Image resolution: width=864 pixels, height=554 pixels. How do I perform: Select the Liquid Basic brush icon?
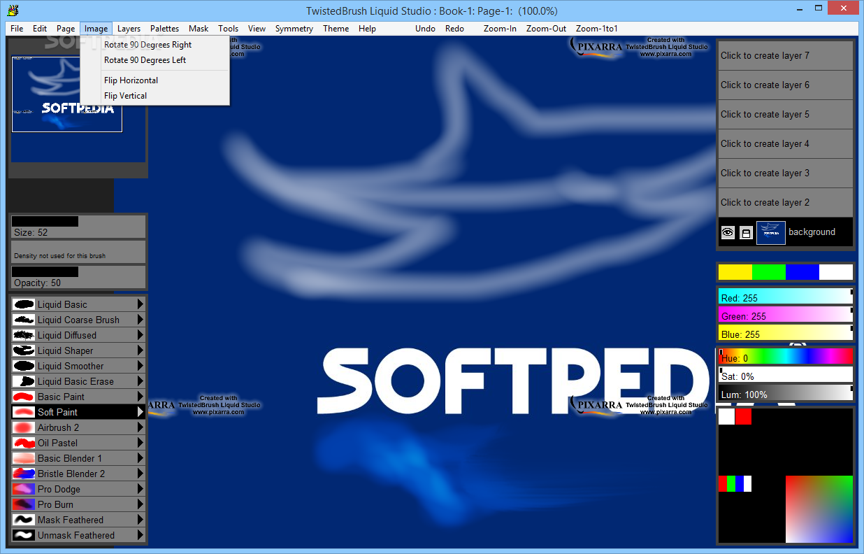[24, 304]
